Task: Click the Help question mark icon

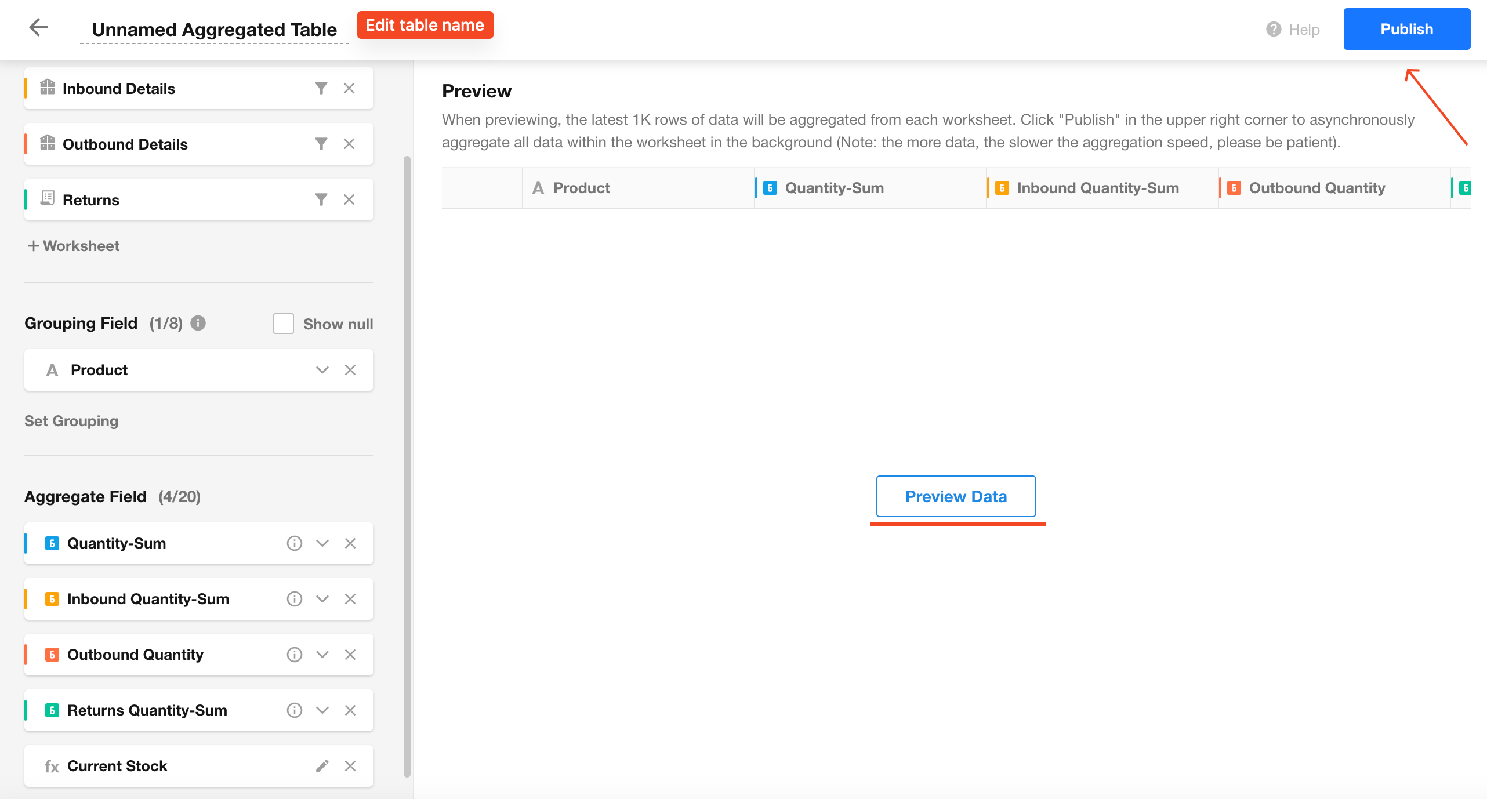Action: point(1274,29)
